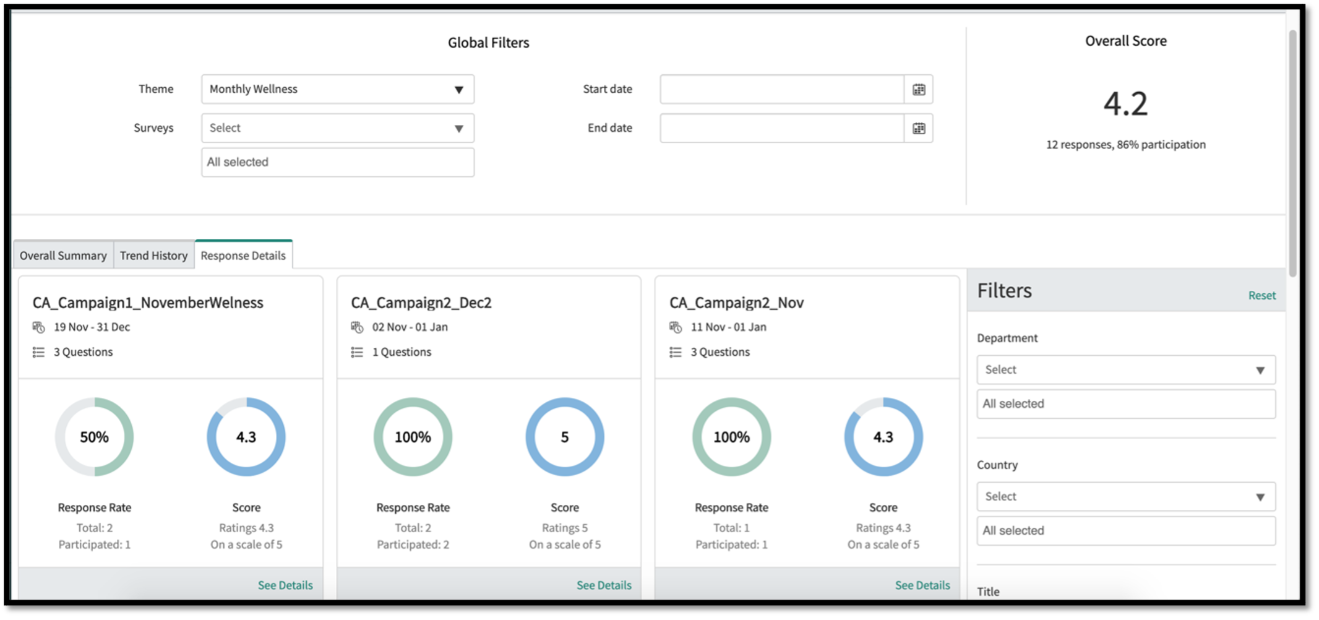
Task: Switch to the Overall Summary tab
Action: pos(62,254)
